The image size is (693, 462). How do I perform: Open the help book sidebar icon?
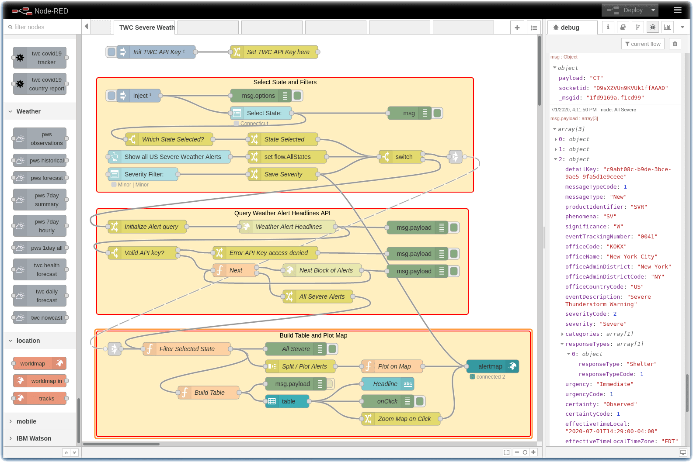click(x=623, y=27)
